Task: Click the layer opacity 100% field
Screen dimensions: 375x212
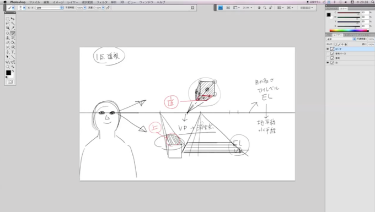Action: [371, 39]
